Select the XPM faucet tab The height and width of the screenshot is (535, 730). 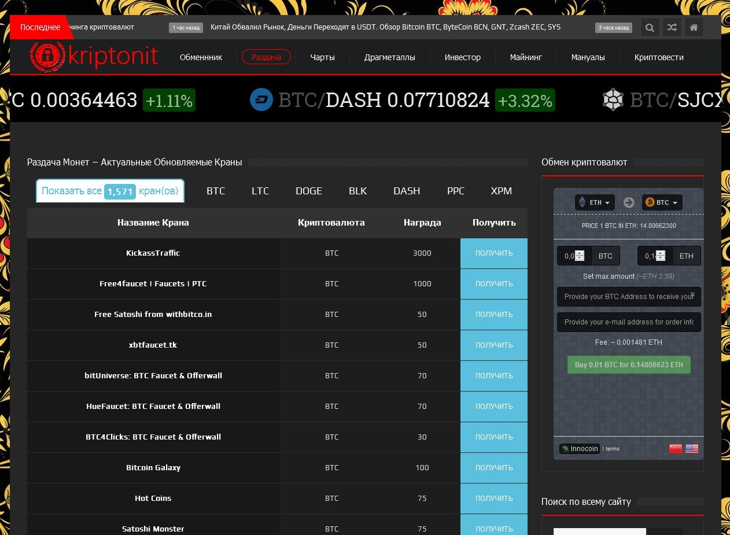502,191
